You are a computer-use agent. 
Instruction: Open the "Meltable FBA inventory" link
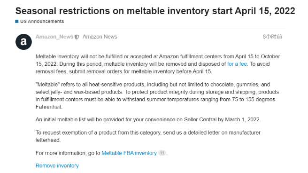tap(129, 153)
